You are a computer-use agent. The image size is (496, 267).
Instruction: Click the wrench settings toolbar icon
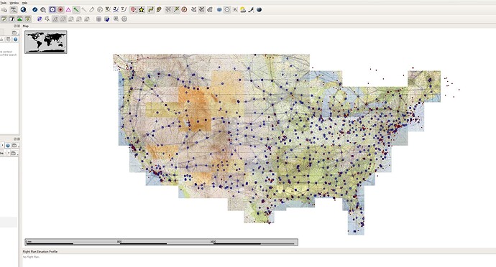(x=251, y=10)
